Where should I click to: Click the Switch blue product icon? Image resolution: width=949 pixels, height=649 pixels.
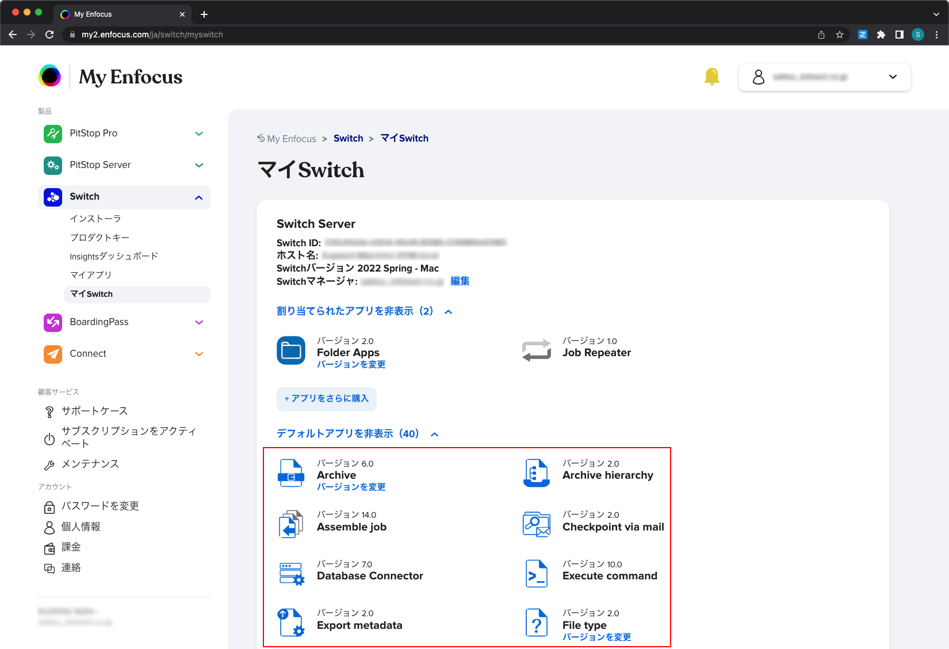point(53,197)
